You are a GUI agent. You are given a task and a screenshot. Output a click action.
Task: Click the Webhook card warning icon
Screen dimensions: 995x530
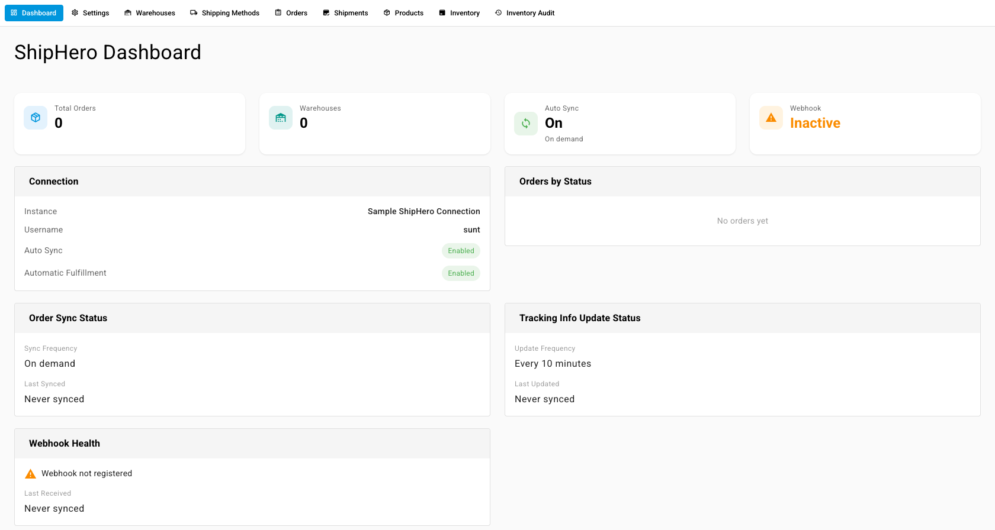click(771, 118)
